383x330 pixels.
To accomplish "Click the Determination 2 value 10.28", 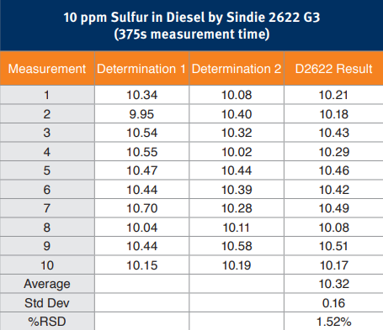I will click(237, 208).
